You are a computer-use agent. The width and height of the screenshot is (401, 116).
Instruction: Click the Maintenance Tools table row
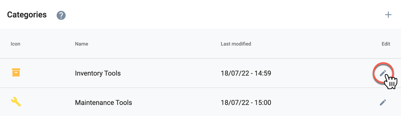200,102
